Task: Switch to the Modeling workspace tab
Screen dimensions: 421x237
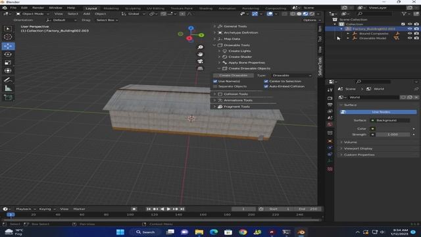Action: tap(111, 9)
